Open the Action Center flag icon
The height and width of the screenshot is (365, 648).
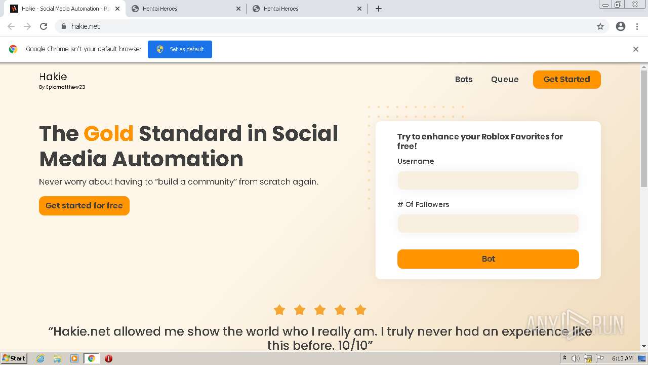[600, 358]
